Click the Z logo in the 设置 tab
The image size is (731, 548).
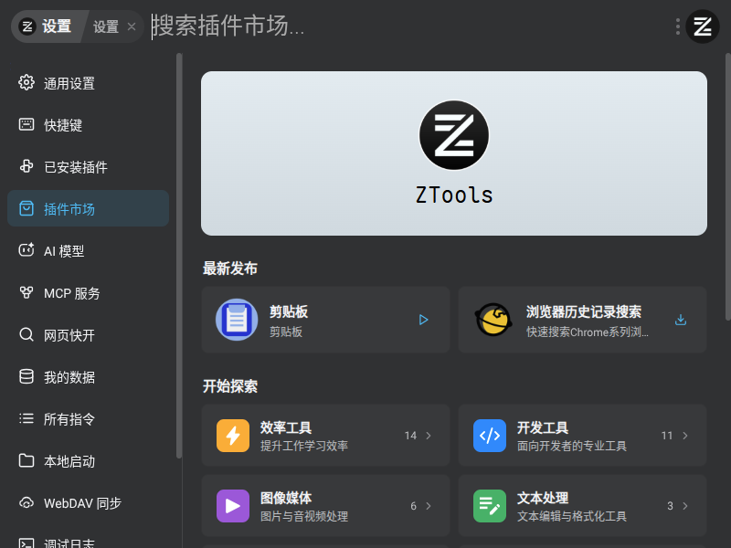[27, 26]
